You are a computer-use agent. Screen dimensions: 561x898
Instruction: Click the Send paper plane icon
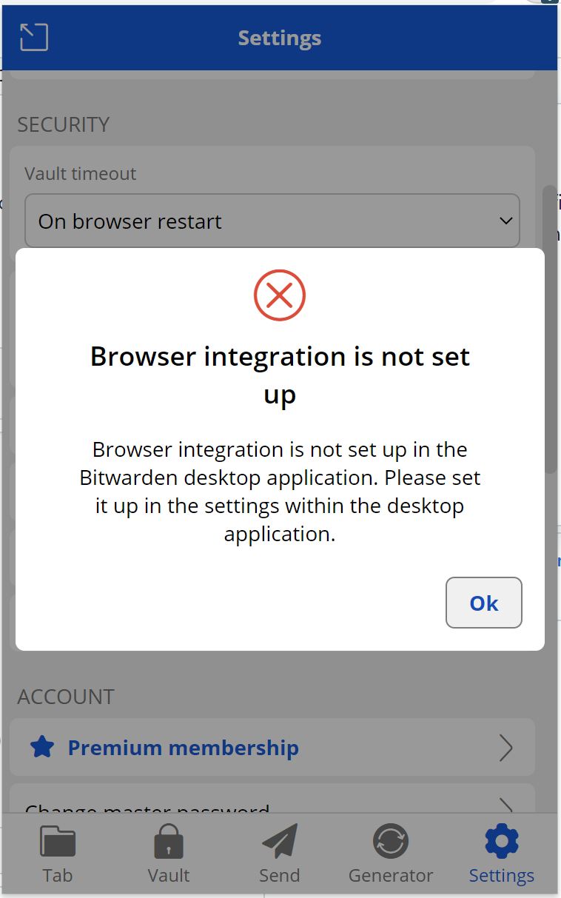[279, 841]
